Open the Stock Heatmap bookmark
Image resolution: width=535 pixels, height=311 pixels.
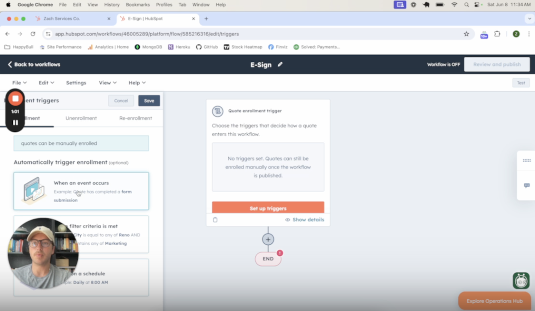[x=243, y=47]
